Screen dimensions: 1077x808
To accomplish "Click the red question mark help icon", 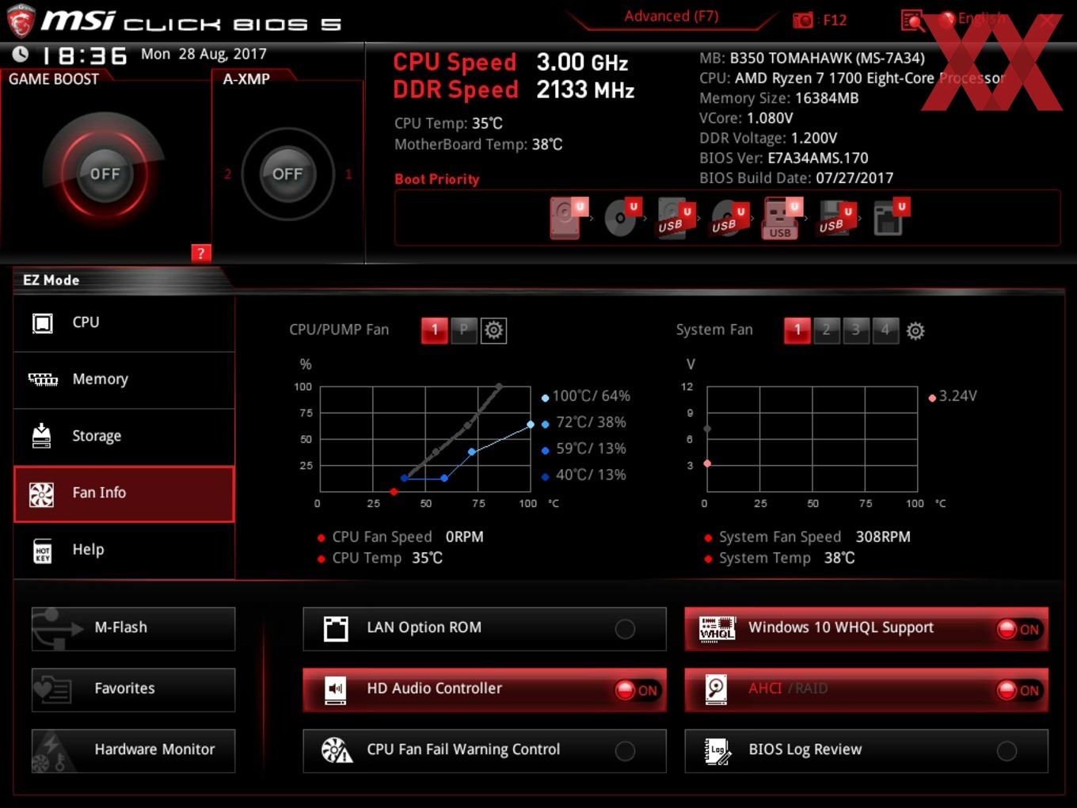I will tap(201, 253).
